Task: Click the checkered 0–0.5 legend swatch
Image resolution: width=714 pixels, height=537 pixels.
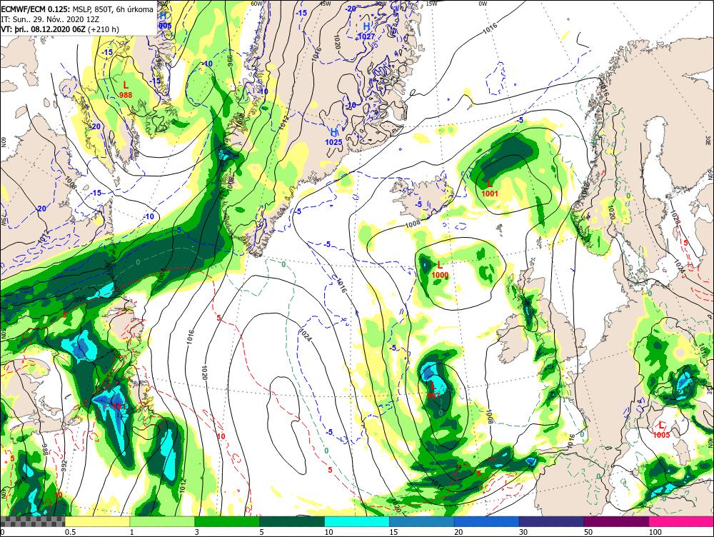Action: (x=33, y=521)
